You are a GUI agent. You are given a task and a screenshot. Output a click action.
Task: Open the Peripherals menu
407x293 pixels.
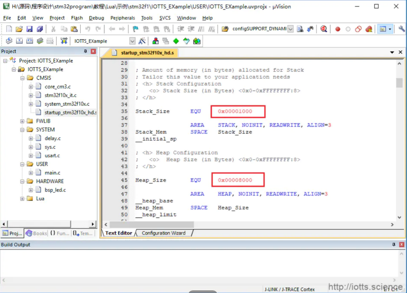coord(123,18)
